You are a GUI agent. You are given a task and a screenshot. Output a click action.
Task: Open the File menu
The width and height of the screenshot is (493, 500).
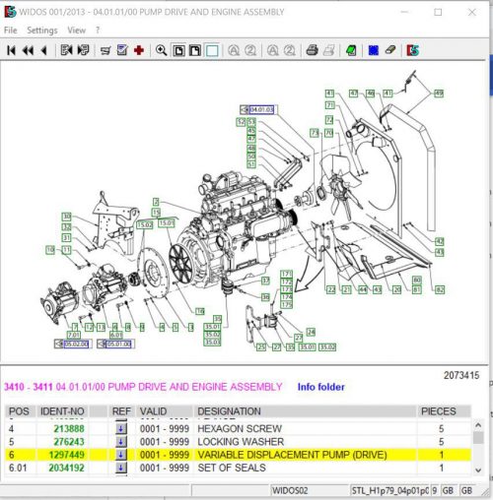coord(11,31)
